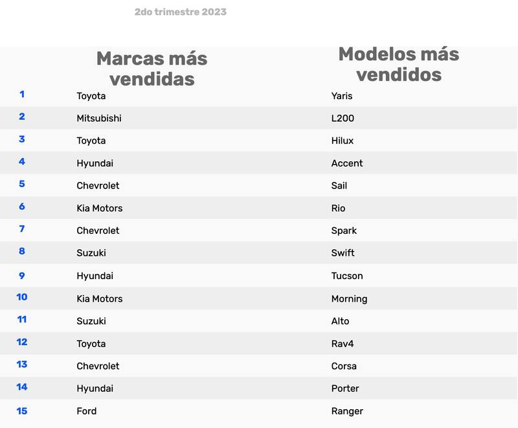Select the Ford brand entry
The width and height of the screenshot is (518, 428).
tap(87, 411)
